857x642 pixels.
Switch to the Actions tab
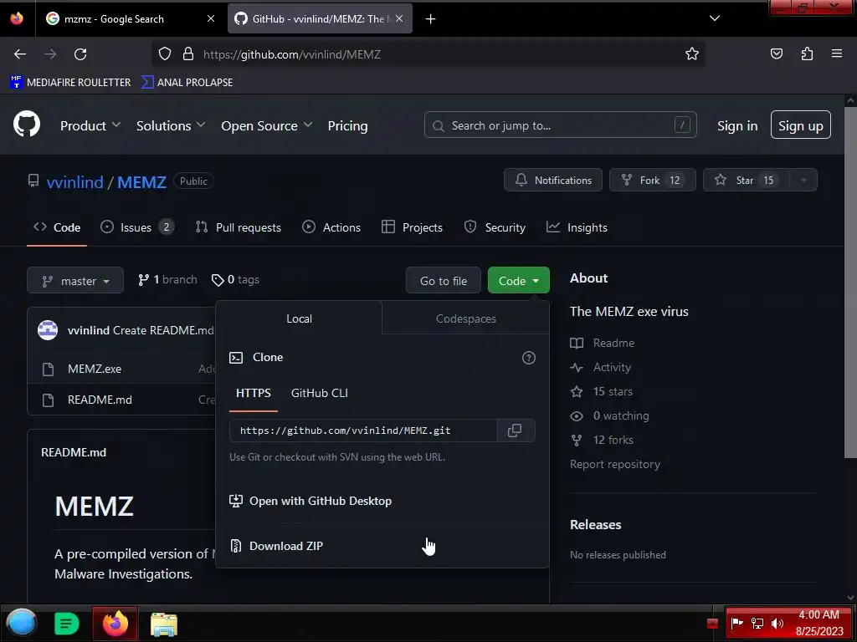pos(331,227)
